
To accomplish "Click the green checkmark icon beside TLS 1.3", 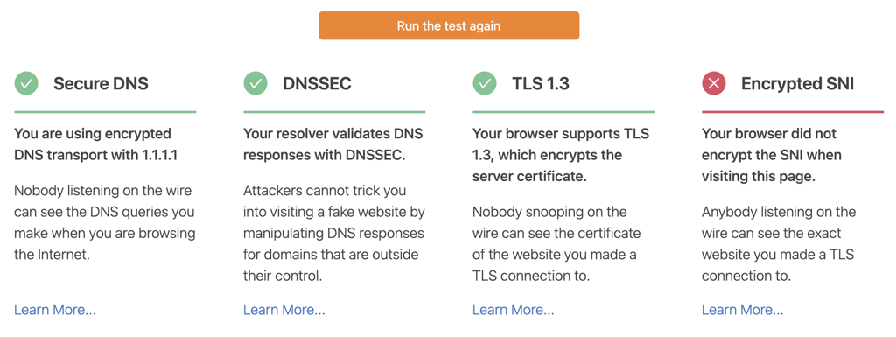I will coord(485,83).
